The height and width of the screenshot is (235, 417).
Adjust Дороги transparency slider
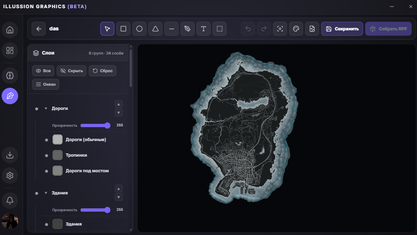coord(95,125)
